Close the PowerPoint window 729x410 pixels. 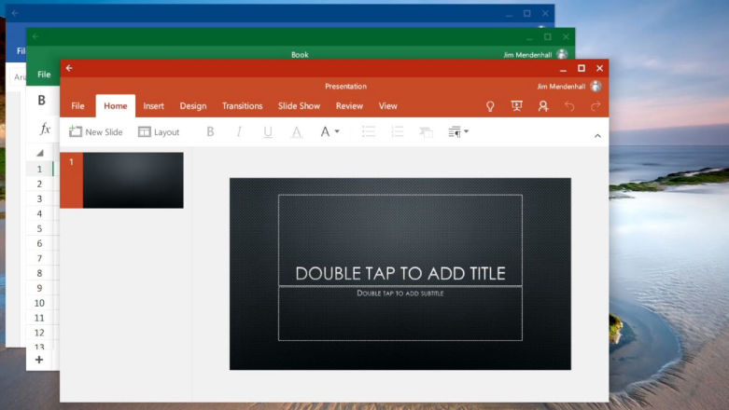600,68
